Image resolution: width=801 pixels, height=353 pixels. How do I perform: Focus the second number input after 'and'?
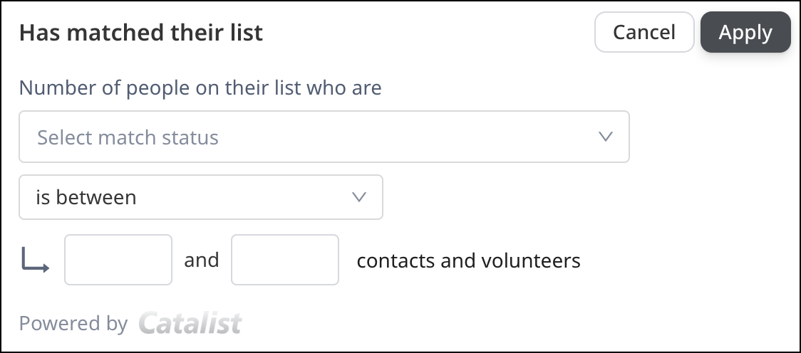285,260
